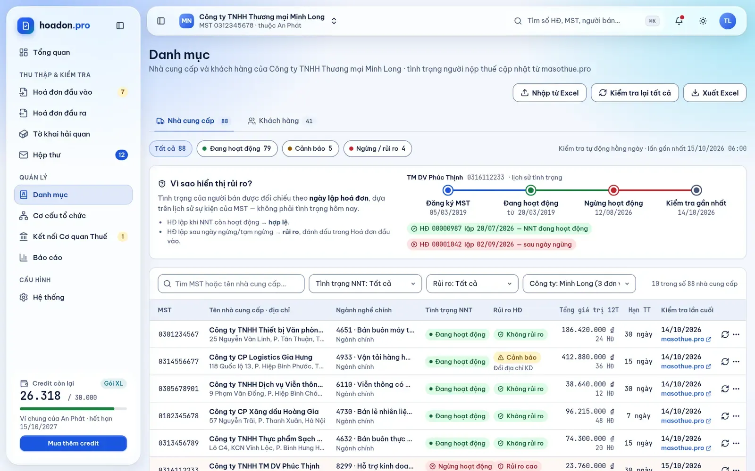755x471 pixels.
Task: Open masothue.pro link for MST 0301234567
Action: click(x=686, y=339)
